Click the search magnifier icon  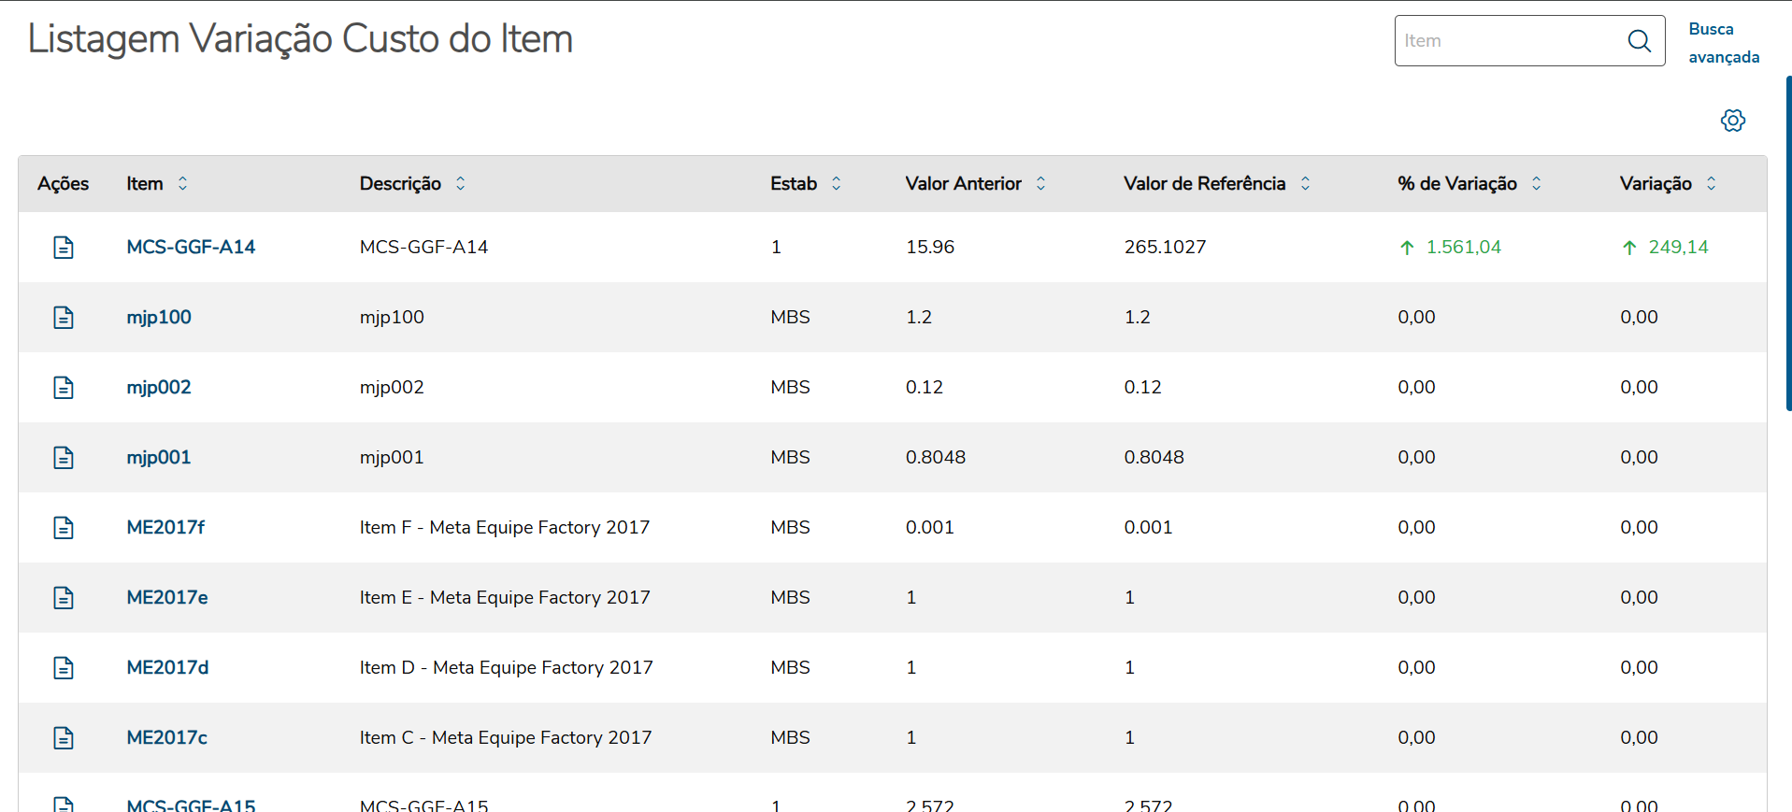pyautogui.click(x=1639, y=41)
